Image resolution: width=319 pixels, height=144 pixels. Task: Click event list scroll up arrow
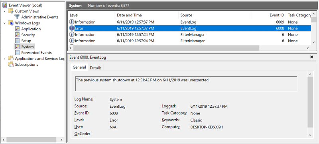coord(314,14)
